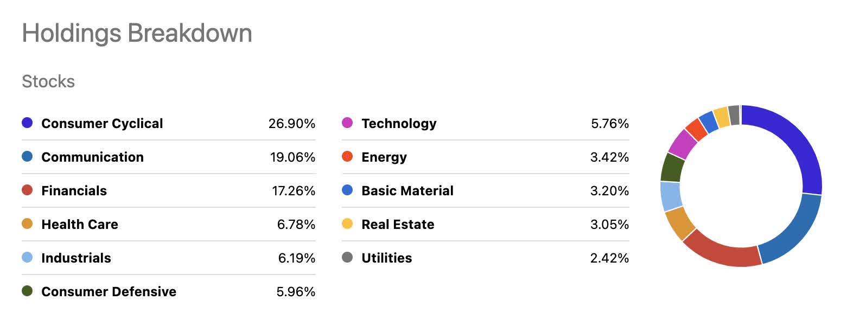Click the Consumer Cyclical purple legend dot

(x=27, y=123)
